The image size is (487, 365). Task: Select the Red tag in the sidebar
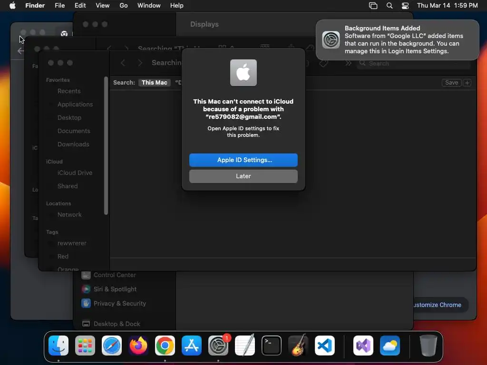coord(63,256)
